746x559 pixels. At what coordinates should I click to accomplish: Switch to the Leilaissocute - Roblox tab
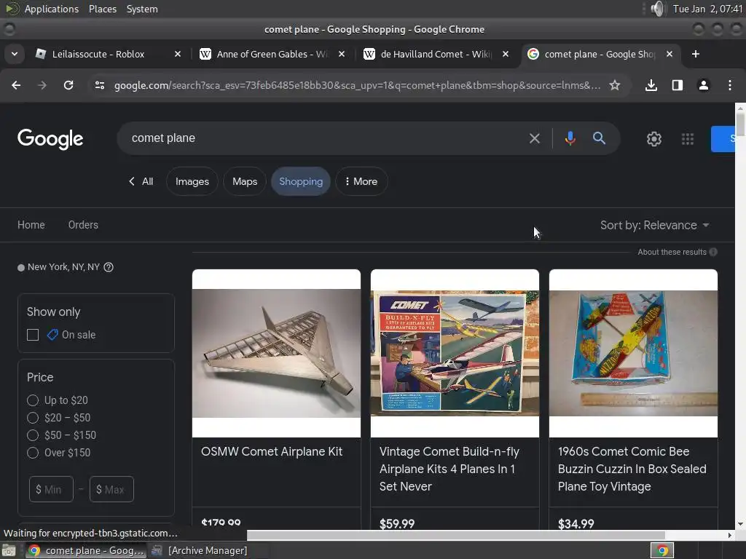click(x=108, y=54)
